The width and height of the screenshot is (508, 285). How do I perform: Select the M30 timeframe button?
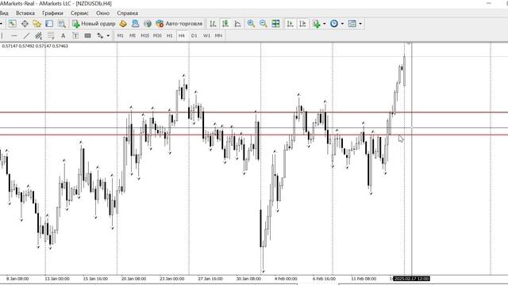pyautogui.click(x=157, y=36)
